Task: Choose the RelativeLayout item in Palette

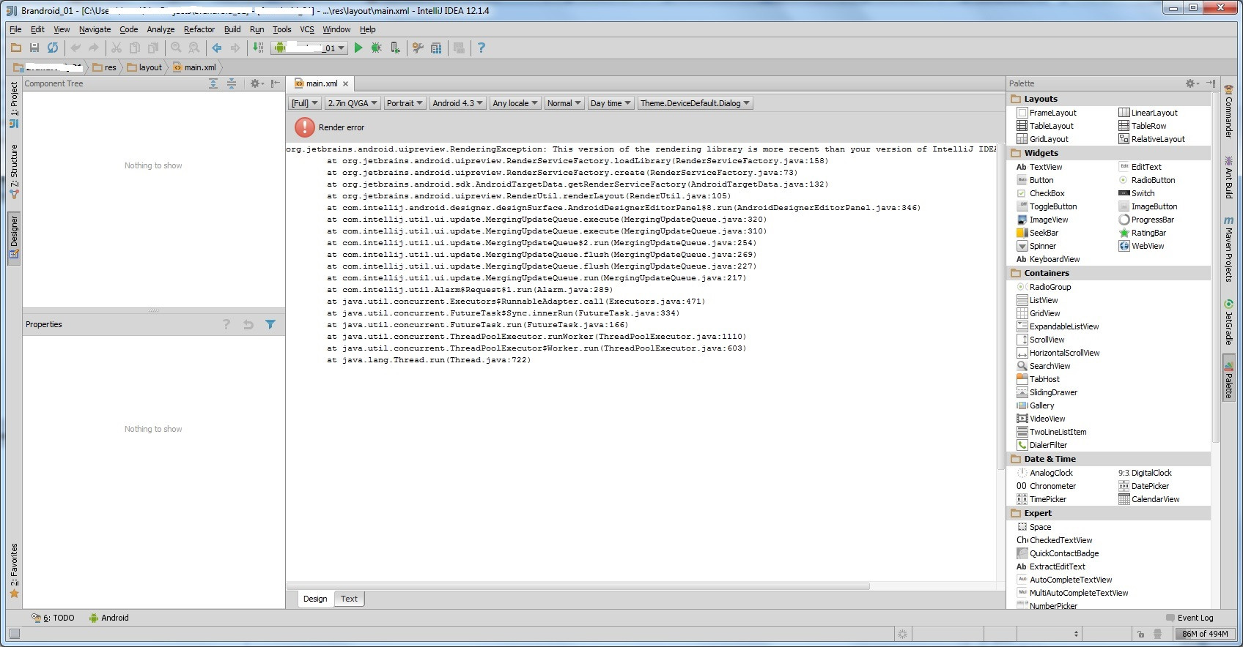Action: click(1151, 139)
